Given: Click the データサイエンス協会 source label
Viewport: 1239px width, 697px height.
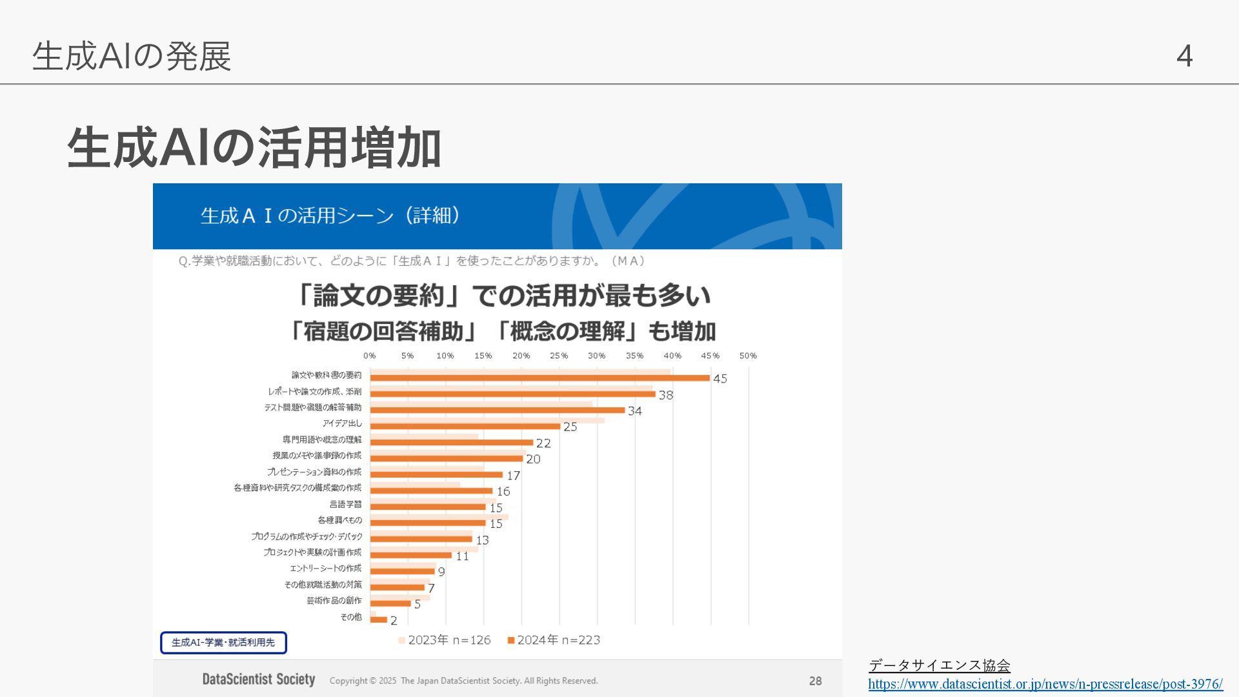Looking at the screenshot, I should [x=939, y=665].
